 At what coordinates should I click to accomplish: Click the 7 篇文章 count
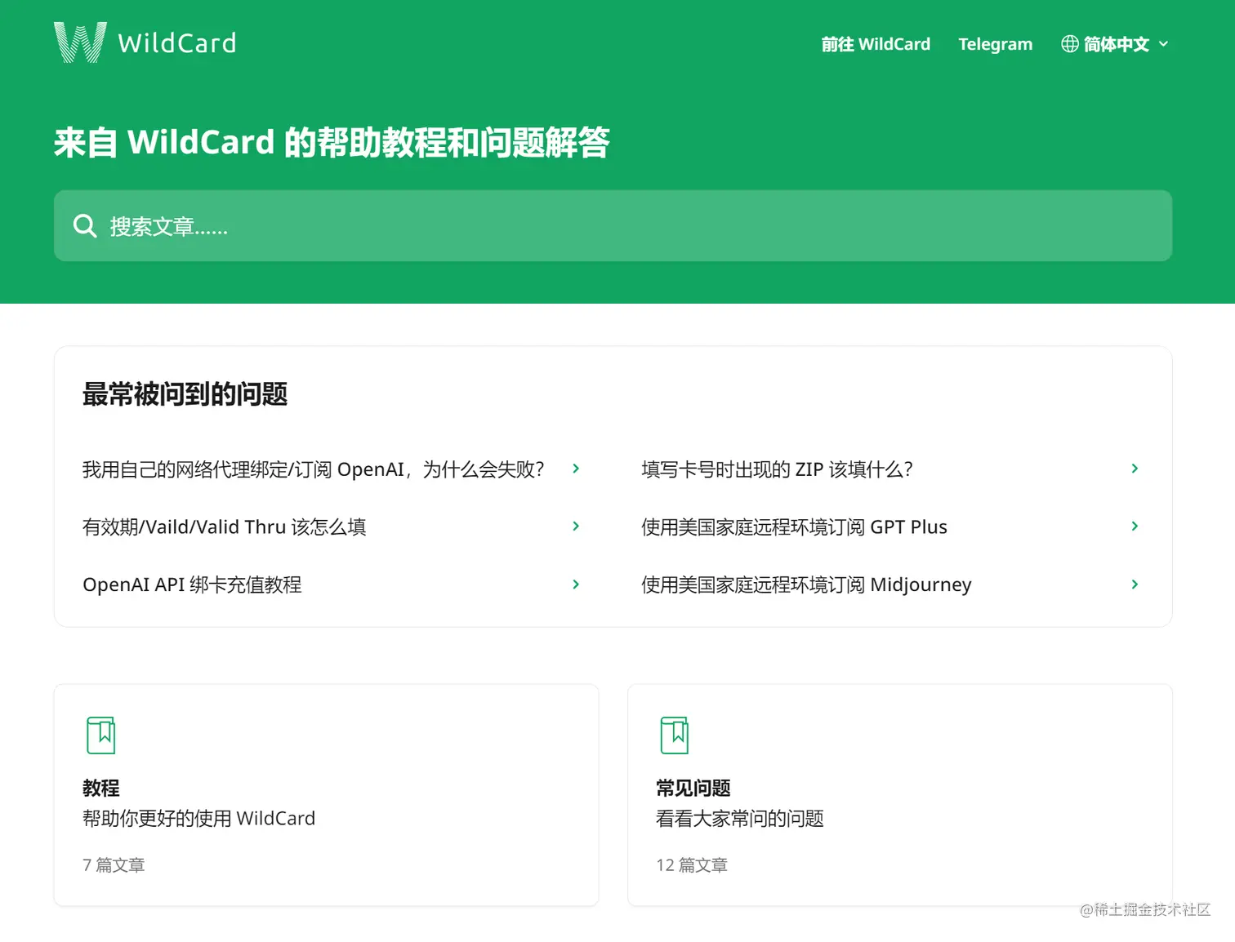114,865
